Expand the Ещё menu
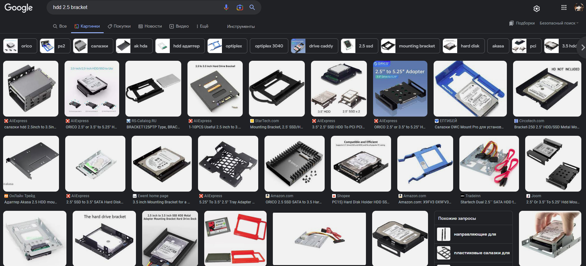The image size is (586, 266). pyautogui.click(x=202, y=26)
